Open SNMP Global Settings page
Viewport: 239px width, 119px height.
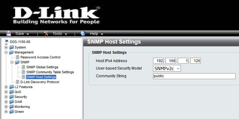(x=42, y=67)
